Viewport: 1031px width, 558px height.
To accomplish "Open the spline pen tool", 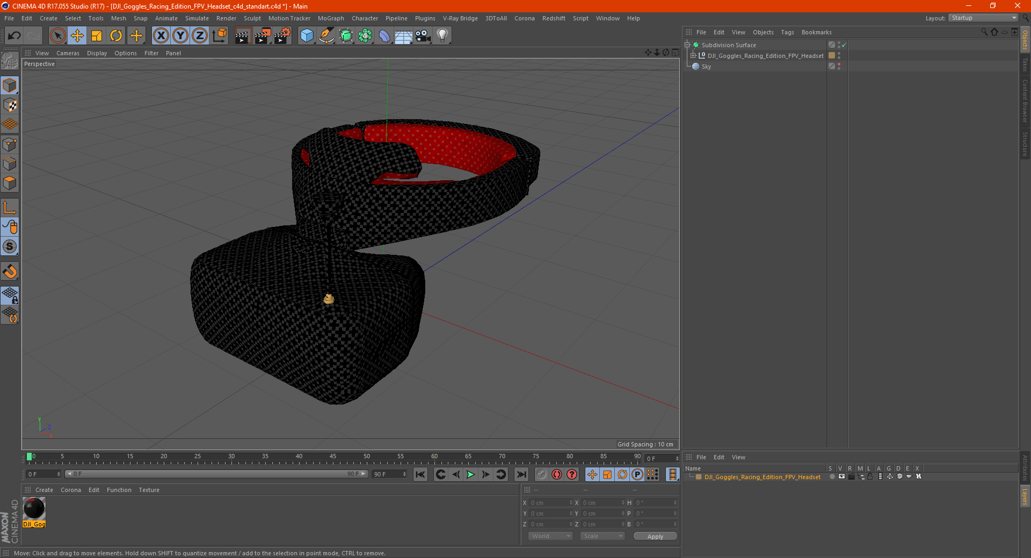I will [x=326, y=36].
